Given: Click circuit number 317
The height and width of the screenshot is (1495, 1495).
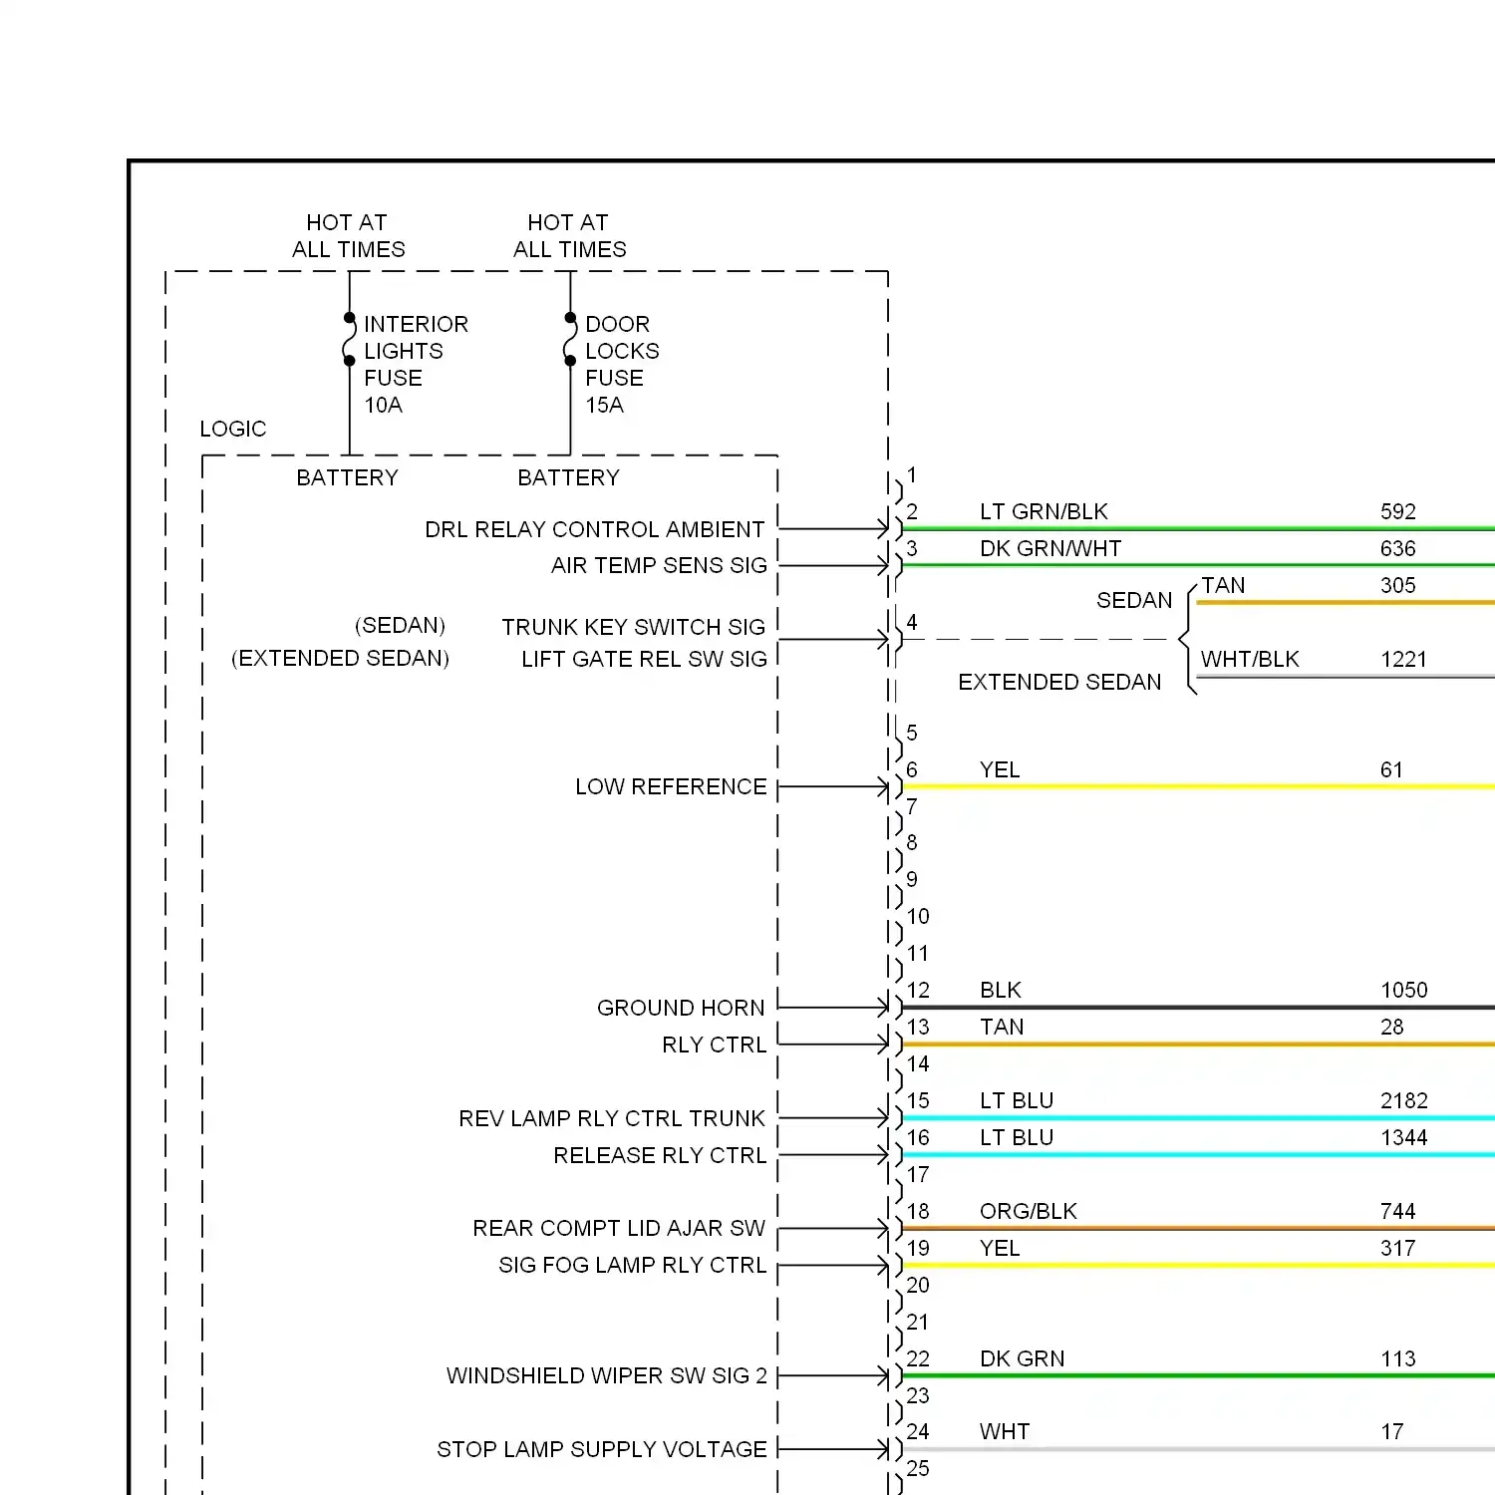Looking at the screenshot, I should 1398,1248.
